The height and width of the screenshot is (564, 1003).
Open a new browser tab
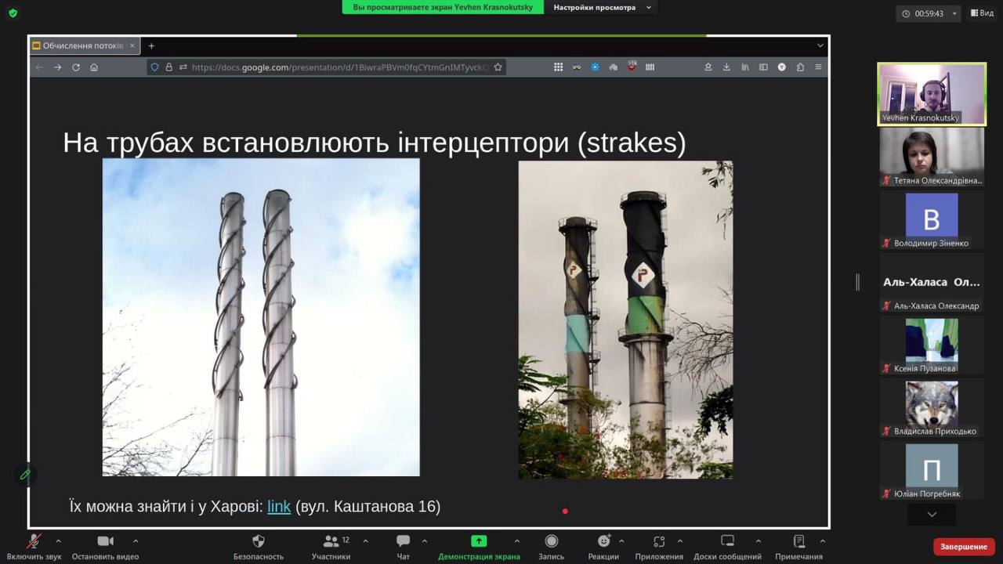(151, 45)
